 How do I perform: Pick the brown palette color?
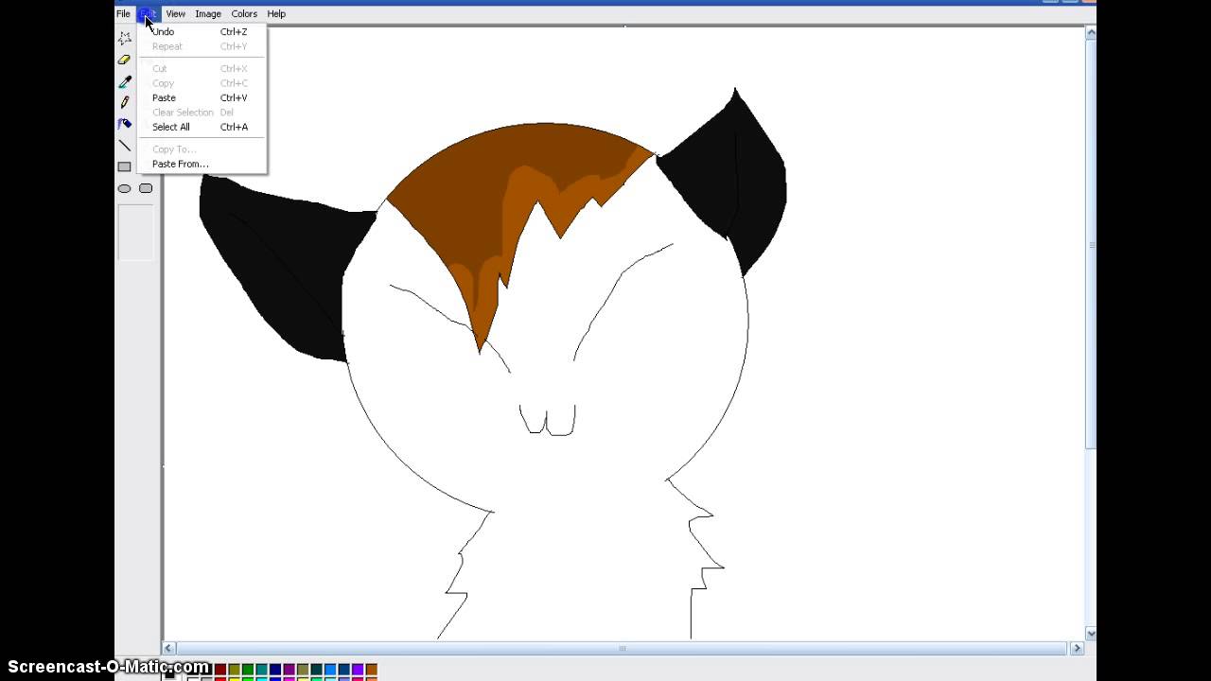tap(371, 670)
